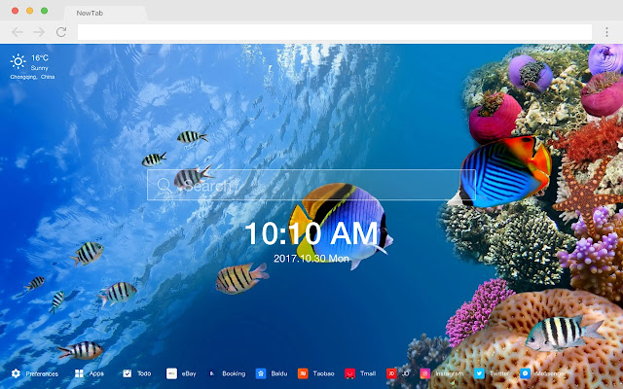Open the Instagram shortcut icon

(425, 373)
